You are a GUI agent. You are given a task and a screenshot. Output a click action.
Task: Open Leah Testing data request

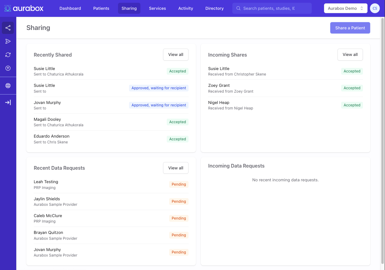pos(46,182)
